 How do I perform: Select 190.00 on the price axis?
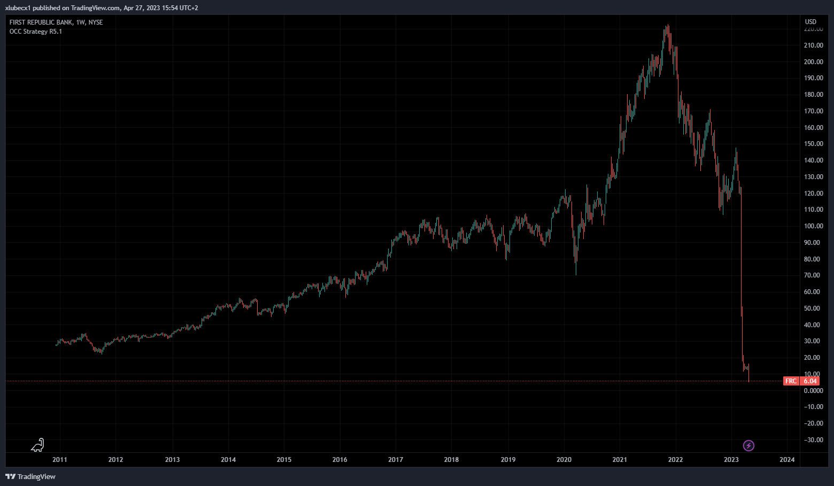pos(813,78)
